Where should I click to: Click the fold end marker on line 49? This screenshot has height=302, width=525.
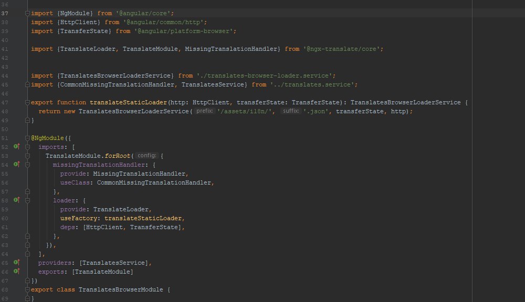pos(27,120)
